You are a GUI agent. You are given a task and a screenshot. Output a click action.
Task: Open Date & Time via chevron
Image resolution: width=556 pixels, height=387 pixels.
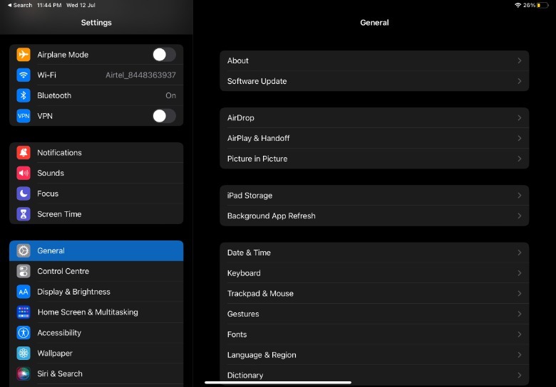click(519, 253)
